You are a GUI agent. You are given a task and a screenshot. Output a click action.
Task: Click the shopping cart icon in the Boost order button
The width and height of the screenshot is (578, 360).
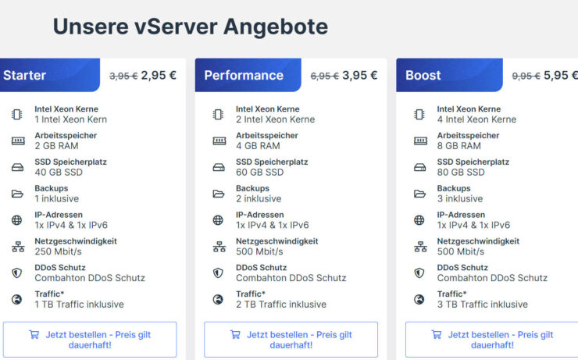[x=436, y=334]
